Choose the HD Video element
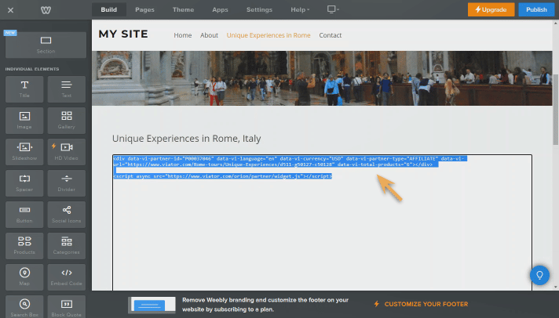Viewport: 559px width, 318px height. point(66,151)
